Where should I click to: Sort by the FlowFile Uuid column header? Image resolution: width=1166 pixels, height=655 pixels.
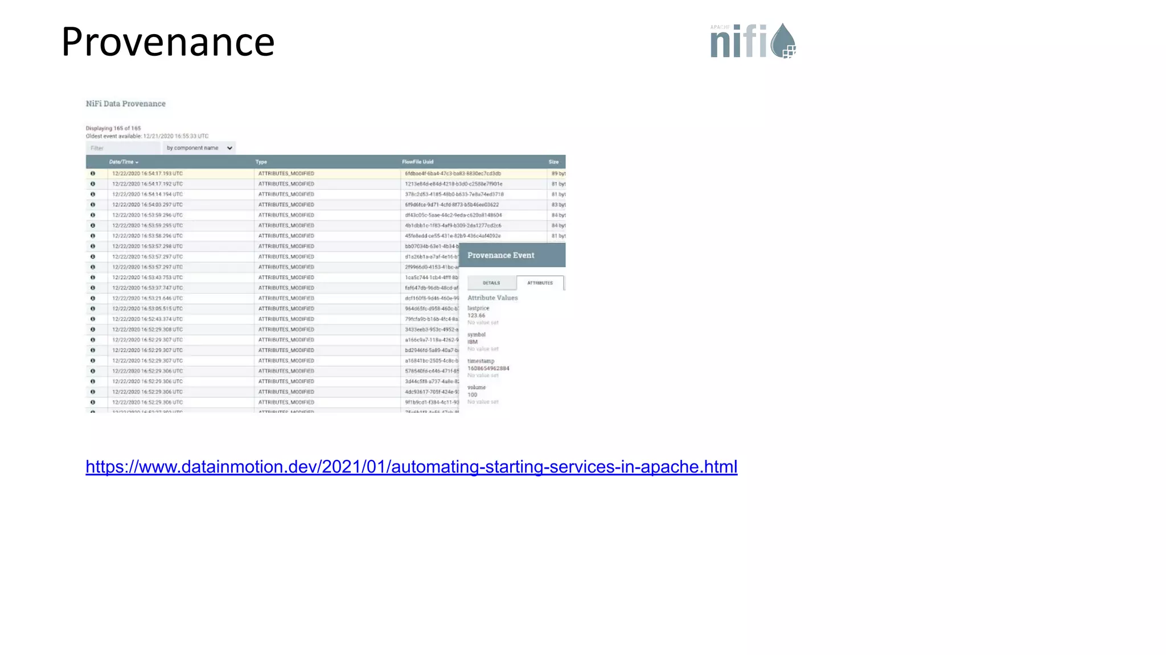point(417,162)
